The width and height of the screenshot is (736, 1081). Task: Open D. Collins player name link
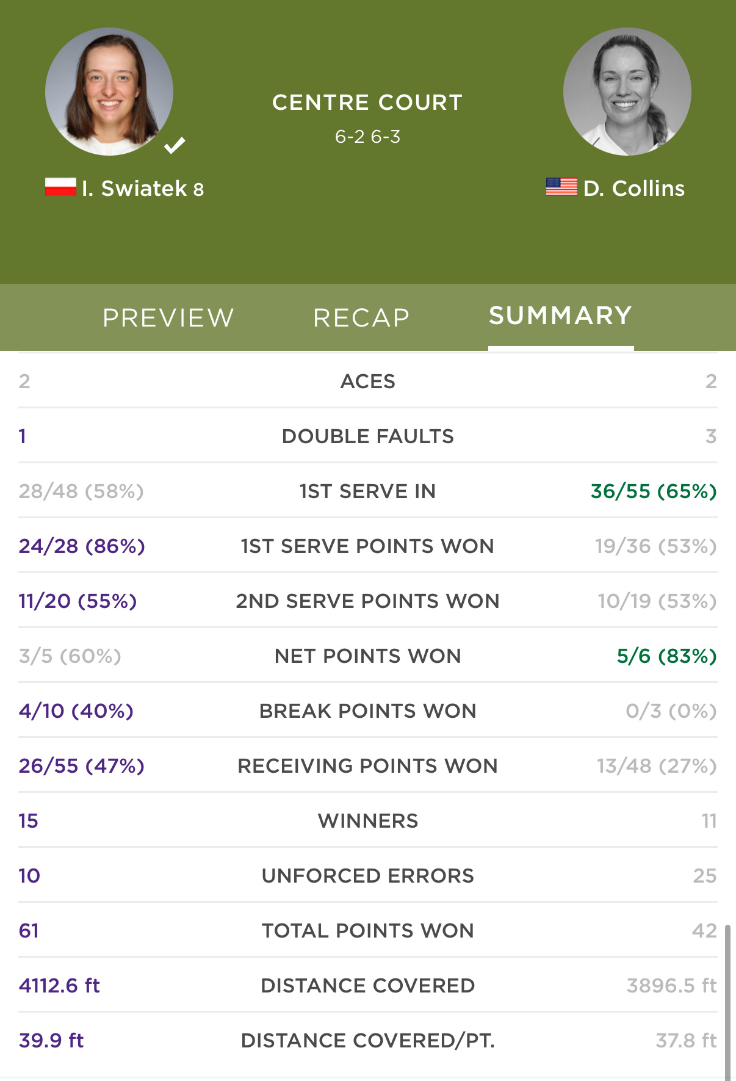point(634,188)
